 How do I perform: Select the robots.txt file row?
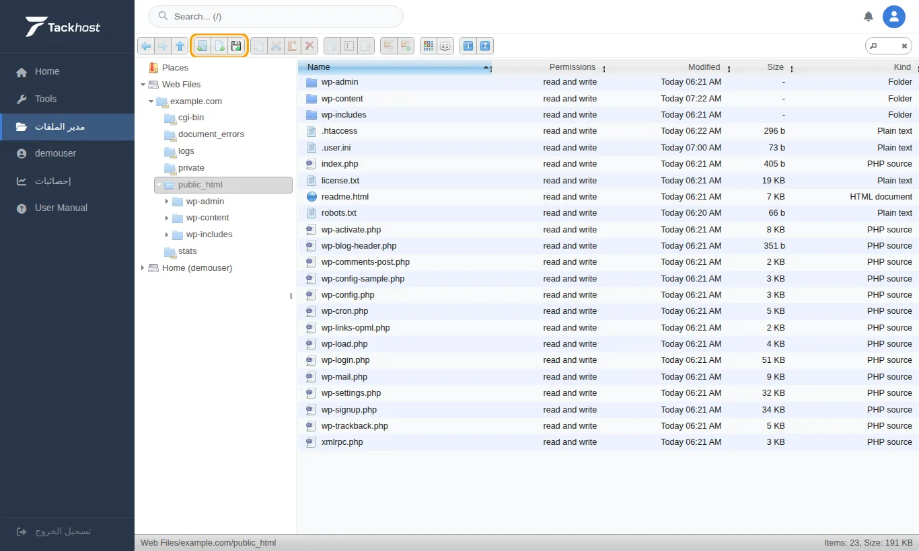coord(608,213)
